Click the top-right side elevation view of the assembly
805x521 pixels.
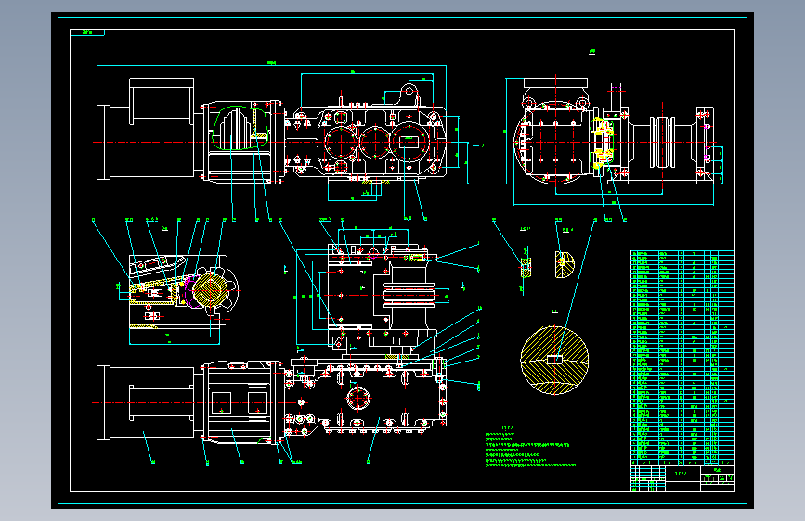[614, 141]
